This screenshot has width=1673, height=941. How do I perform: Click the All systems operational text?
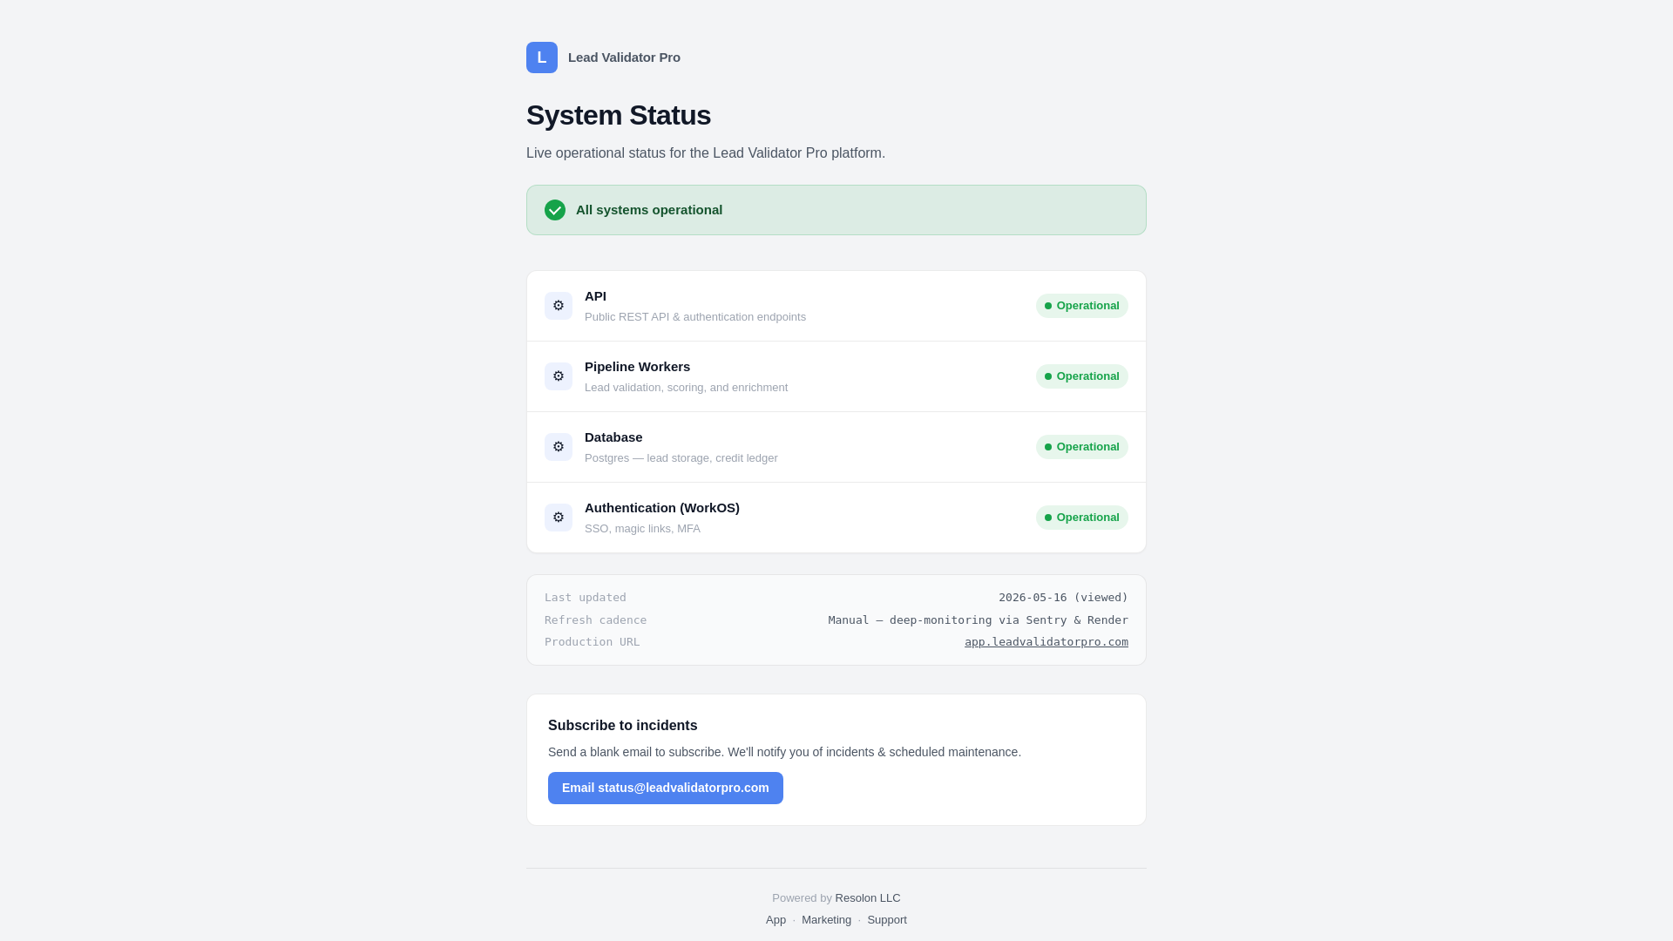649,210
